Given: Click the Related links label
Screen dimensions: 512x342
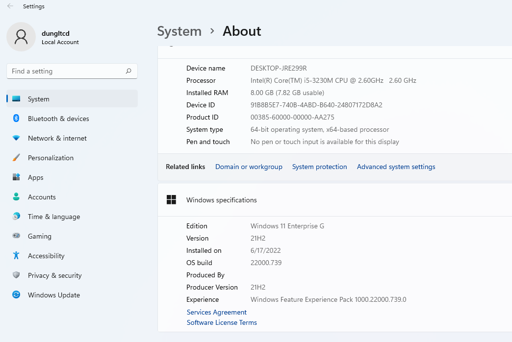Looking at the screenshot, I should click(x=185, y=167).
